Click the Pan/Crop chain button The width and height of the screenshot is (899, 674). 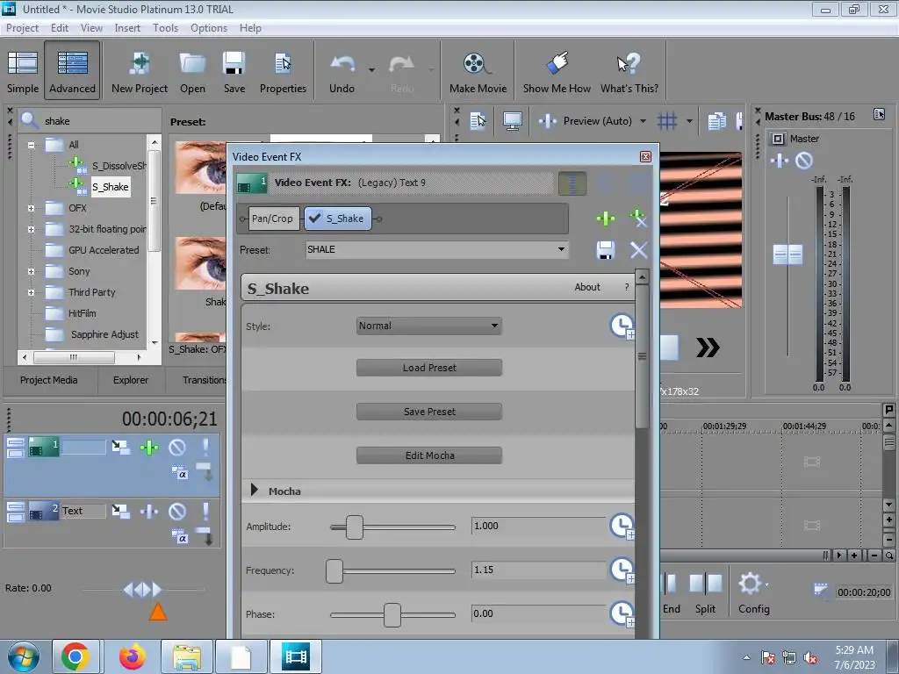coord(273,219)
